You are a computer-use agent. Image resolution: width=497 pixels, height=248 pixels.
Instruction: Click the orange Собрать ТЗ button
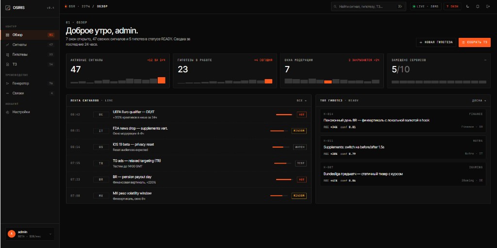pos(475,42)
